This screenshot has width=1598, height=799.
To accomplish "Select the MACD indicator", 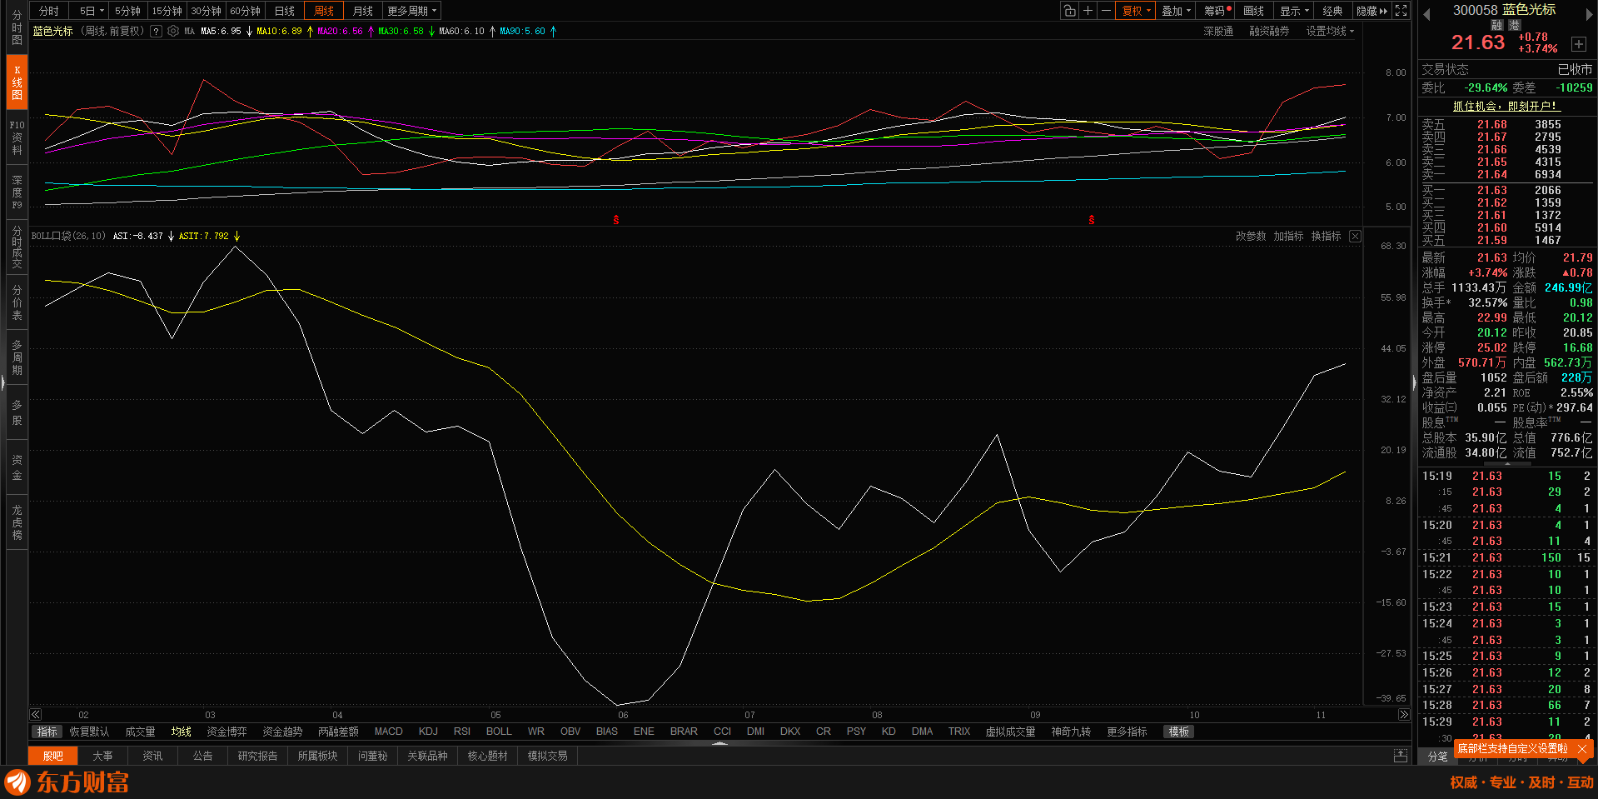I will pyautogui.click(x=388, y=732).
